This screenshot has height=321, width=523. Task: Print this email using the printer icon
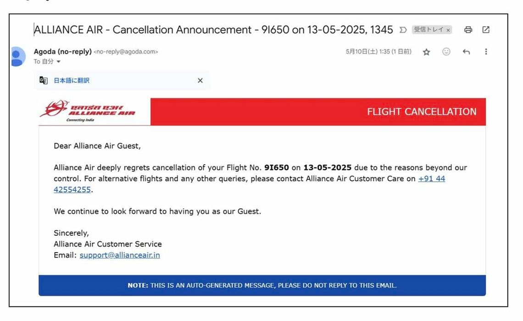(x=468, y=30)
